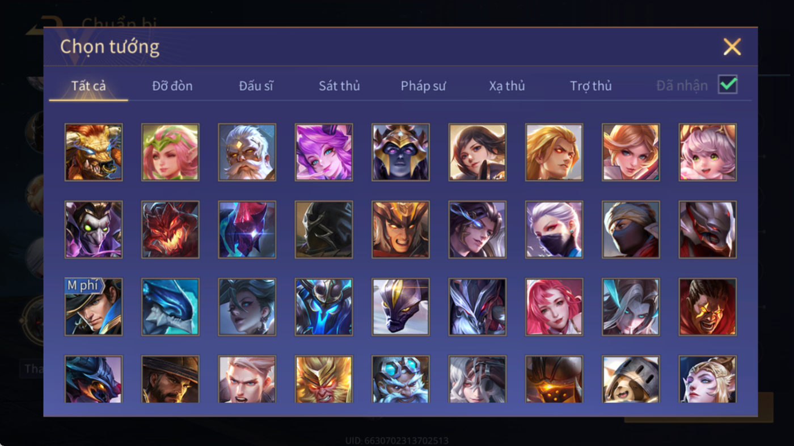Switch to the 'Trợ thủ' tab
Viewport: 794px width, 446px height.
(x=591, y=86)
